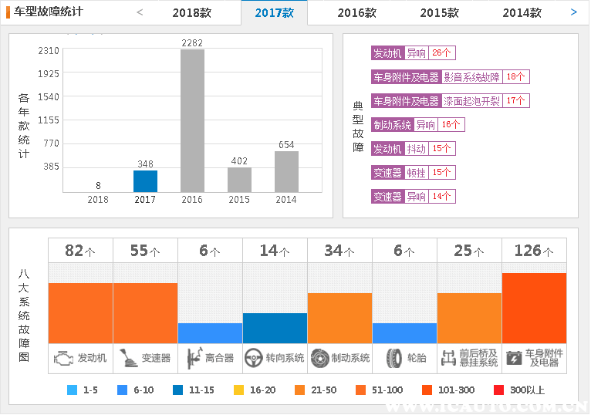Image resolution: width=591 pixels, height=415 pixels.
Task: Click the brake disc (制动系统) icon
Action: click(319, 358)
